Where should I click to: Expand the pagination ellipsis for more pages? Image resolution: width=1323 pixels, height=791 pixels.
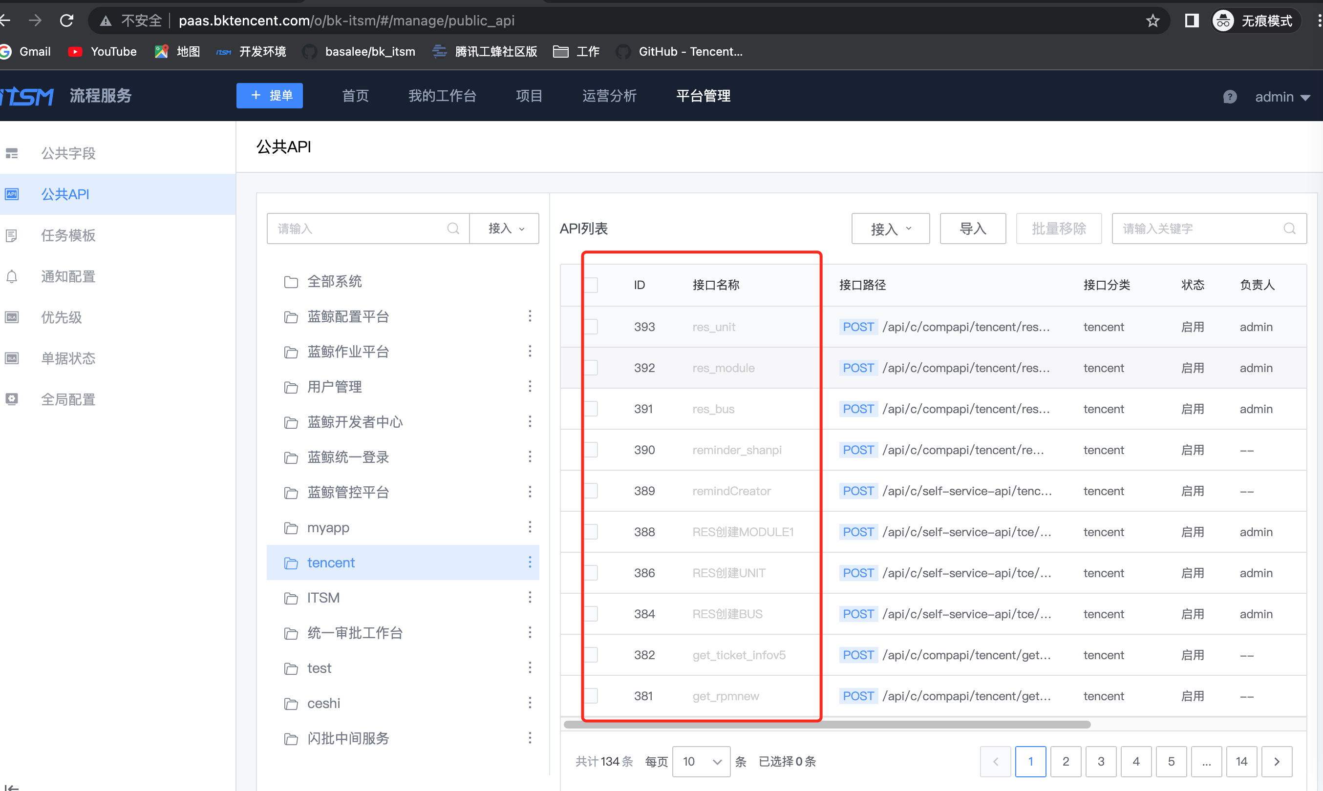point(1206,761)
